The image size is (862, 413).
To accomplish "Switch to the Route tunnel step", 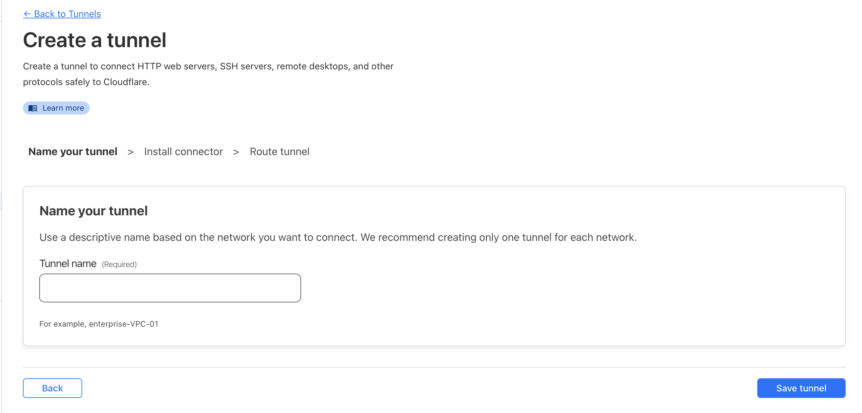I will pyautogui.click(x=279, y=152).
